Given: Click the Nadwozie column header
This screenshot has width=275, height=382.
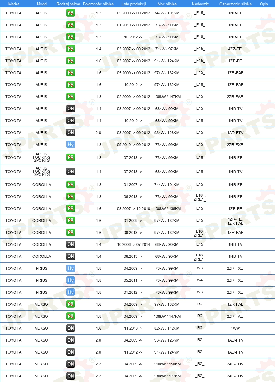Looking at the screenshot, I should click(200, 4).
